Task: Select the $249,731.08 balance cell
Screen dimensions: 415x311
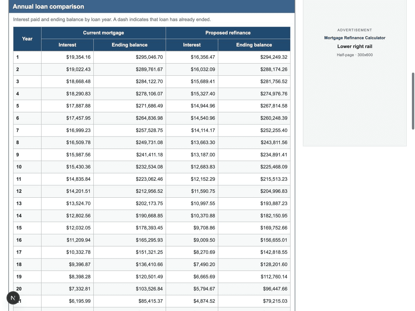Action: pyautogui.click(x=130, y=143)
